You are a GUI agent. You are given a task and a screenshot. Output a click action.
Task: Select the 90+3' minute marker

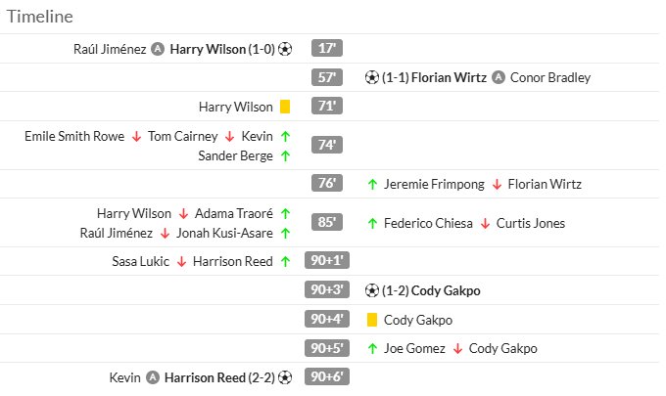tap(327, 289)
